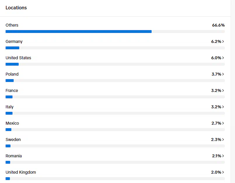Image resolution: width=235 pixels, height=183 pixels.
Task: Click the Germany blue progress bar
Action: (12, 48)
